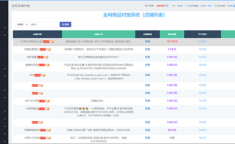Click the account ID 10064 in header

180,6
